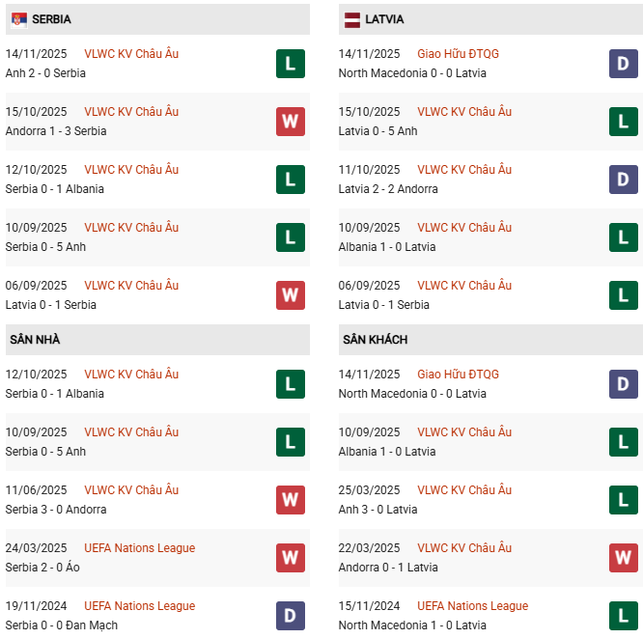643x639 pixels.
Task: Click the Albania 1 - 0 Latvia match under SÂN KHÁCH
Action: coord(387,452)
